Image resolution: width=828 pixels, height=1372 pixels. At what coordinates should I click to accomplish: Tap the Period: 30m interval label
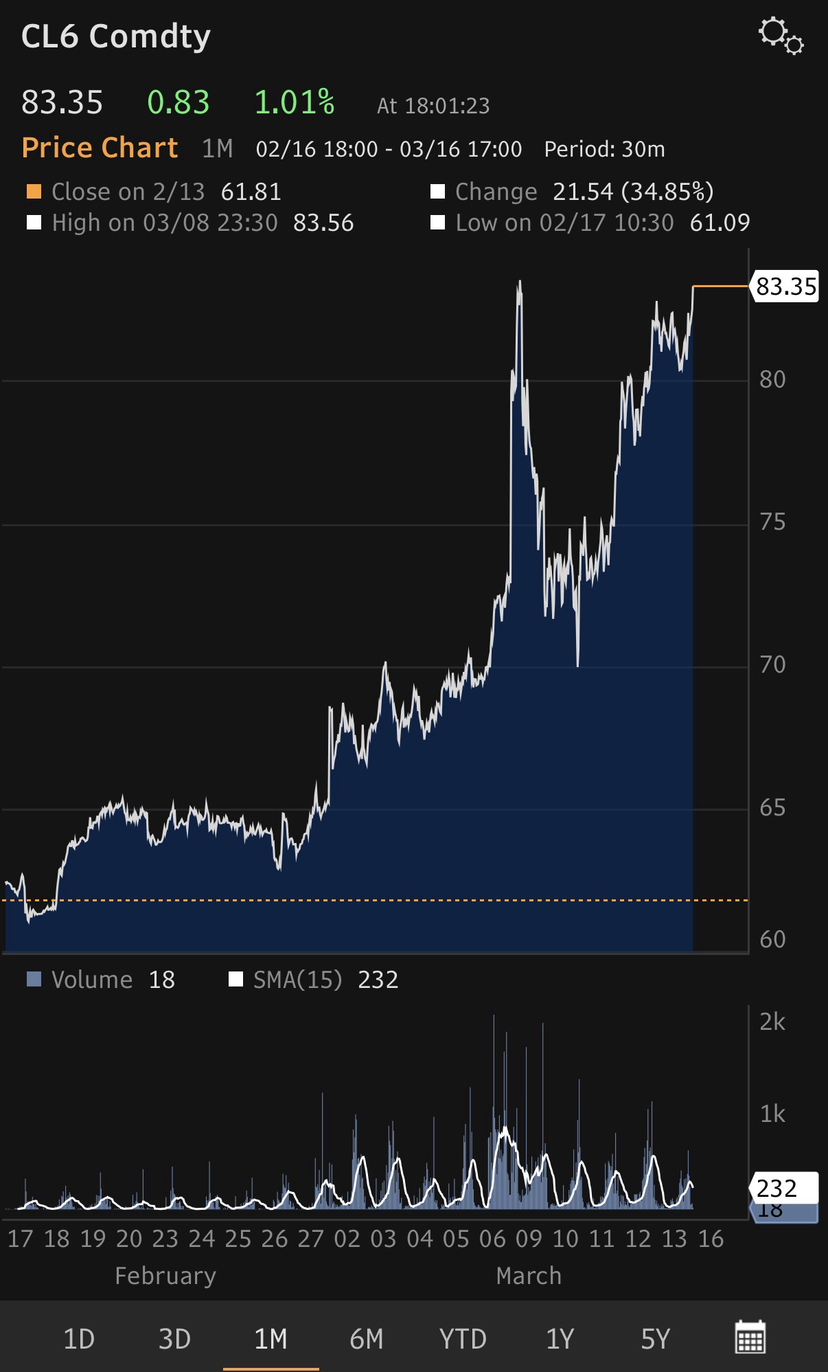pyautogui.click(x=604, y=149)
